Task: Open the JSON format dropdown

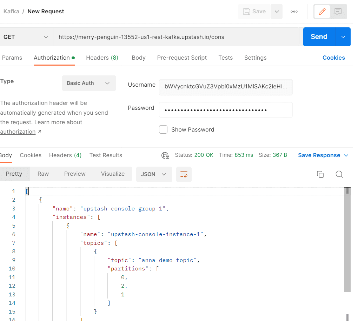Action: (x=154, y=174)
